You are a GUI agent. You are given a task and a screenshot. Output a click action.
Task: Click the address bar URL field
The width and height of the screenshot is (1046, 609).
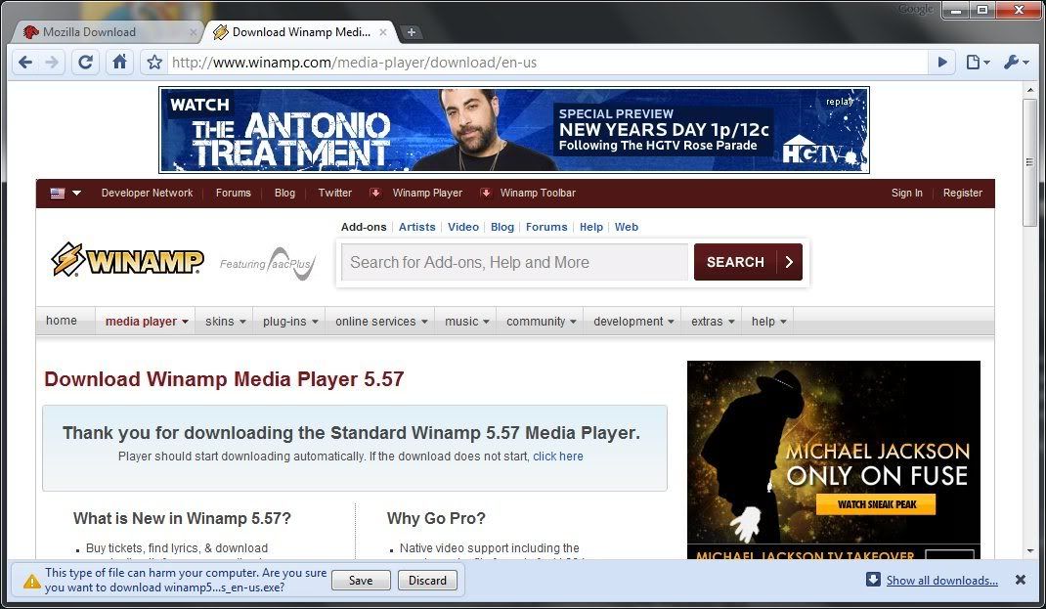tap(547, 63)
